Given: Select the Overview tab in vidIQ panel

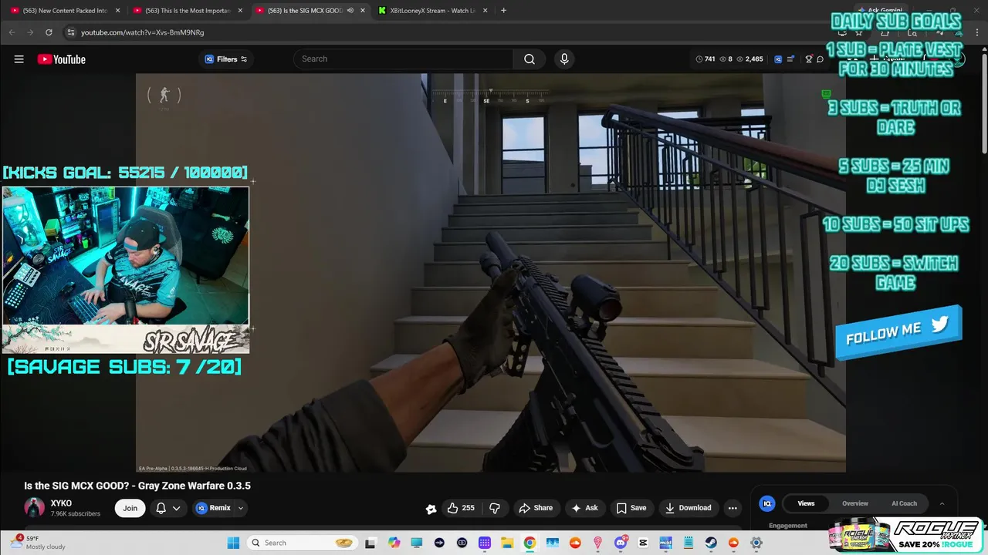Looking at the screenshot, I should (x=855, y=503).
